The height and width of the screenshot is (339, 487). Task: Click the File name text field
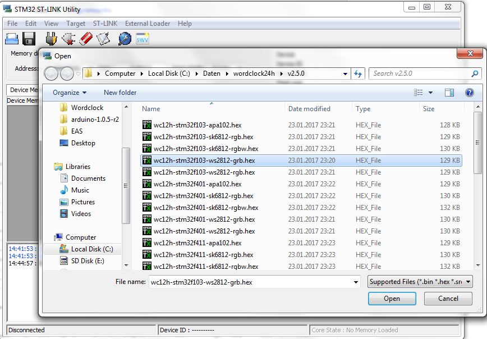(250, 282)
